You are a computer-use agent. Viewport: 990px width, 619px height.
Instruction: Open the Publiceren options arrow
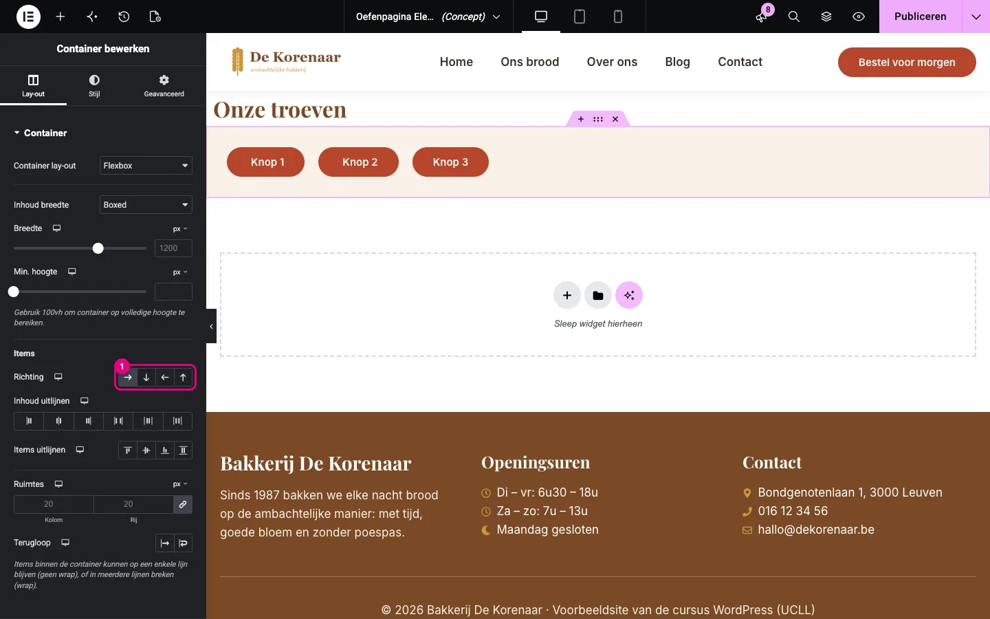pyautogui.click(x=976, y=17)
